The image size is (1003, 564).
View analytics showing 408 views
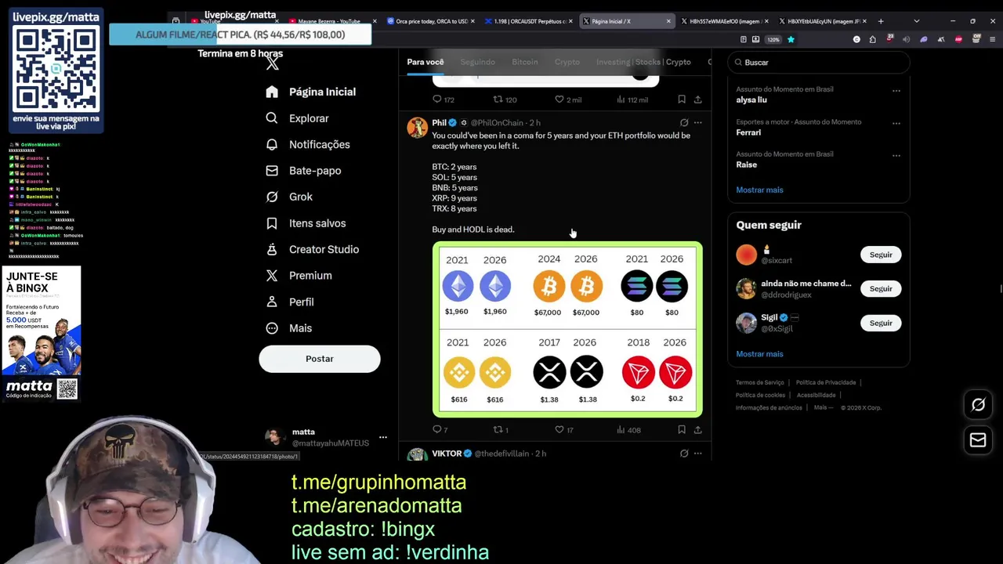(x=621, y=429)
